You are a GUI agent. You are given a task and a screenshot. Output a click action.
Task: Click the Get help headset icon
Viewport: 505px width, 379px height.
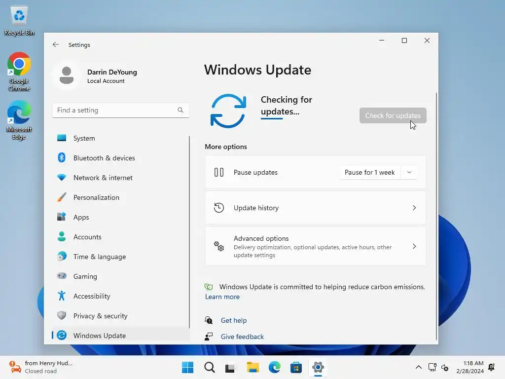(x=209, y=320)
